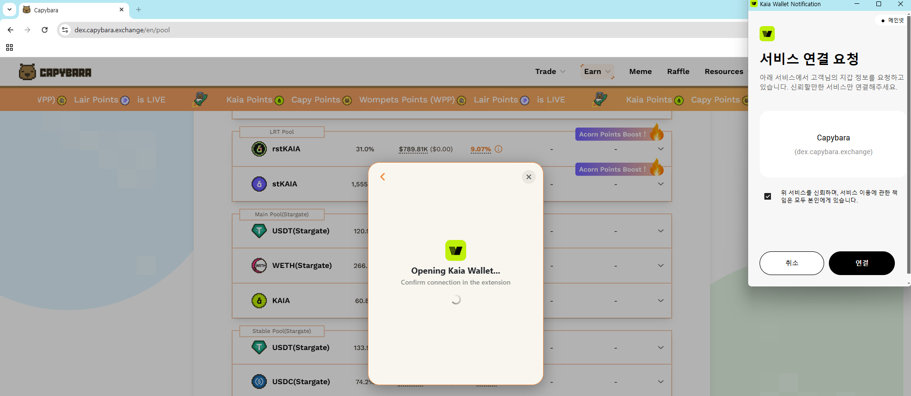
Task: Click the rstKAIA token icon
Action: point(259,149)
